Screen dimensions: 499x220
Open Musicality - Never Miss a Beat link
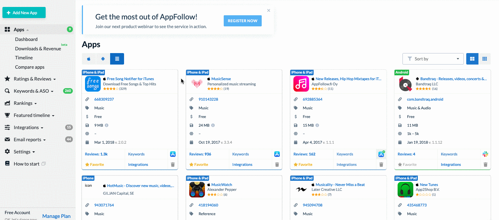[340, 185]
